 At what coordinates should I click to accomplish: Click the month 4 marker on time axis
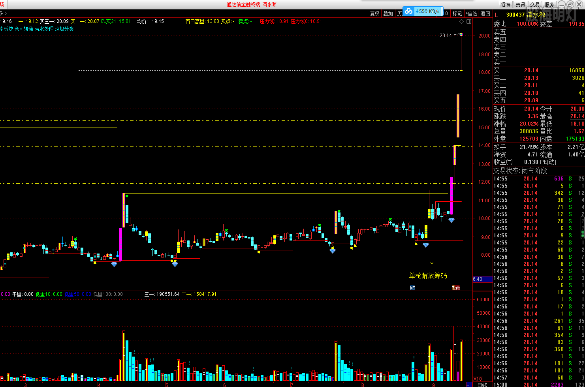tap(99, 385)
